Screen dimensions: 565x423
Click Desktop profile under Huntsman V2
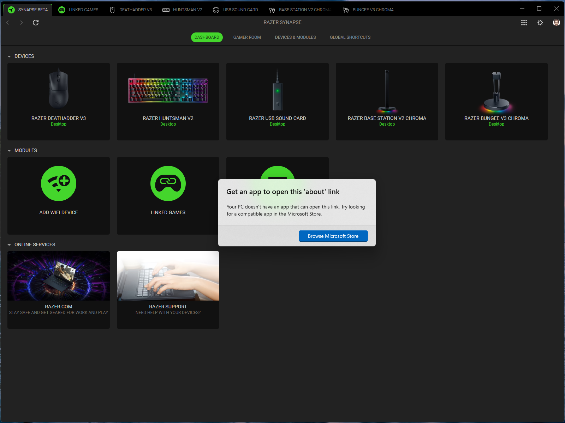[168, 124]
